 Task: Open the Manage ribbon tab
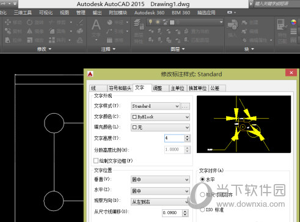tap(81, 13)
